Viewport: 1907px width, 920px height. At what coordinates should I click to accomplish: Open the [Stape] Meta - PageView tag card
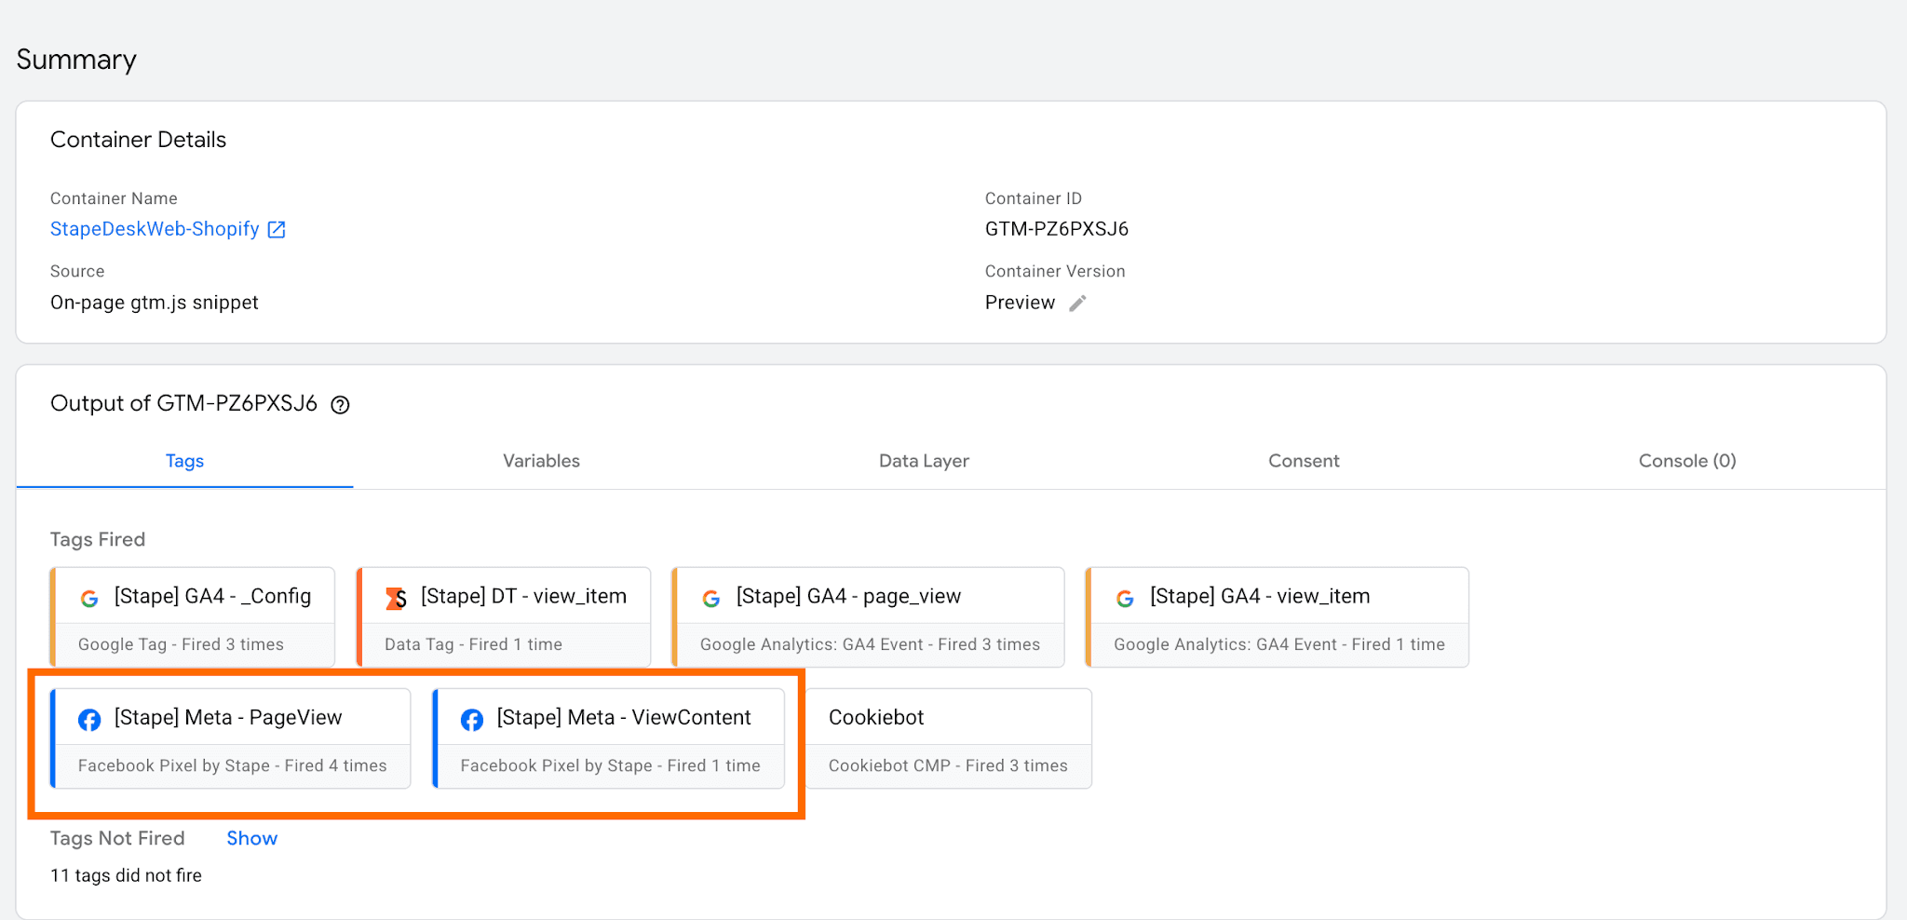tap(230, 738)
